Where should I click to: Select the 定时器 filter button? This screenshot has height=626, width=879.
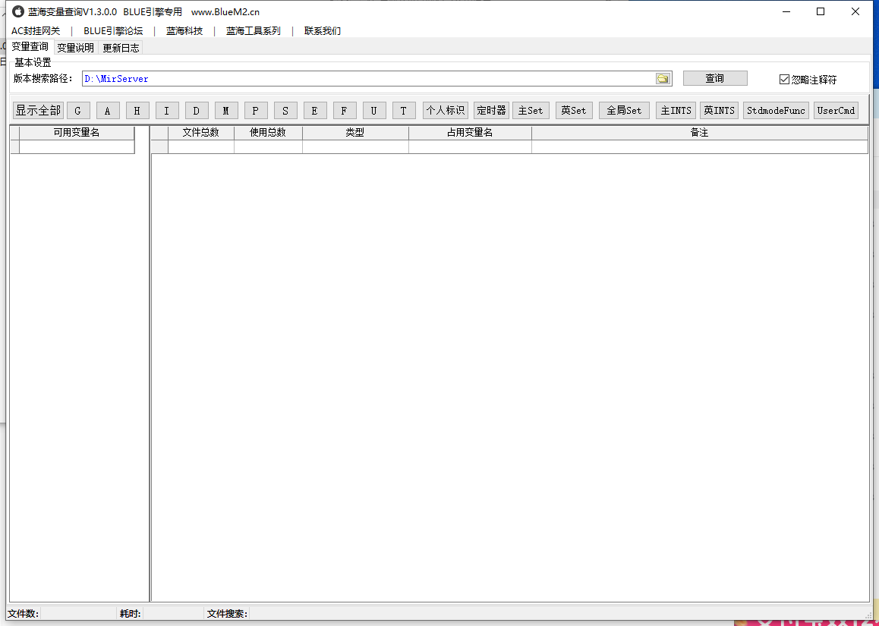pyautogui.click(x=491, y=111)
